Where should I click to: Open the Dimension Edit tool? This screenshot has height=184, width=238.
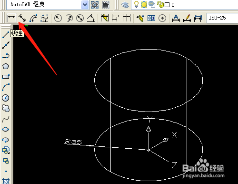(176, 18)
